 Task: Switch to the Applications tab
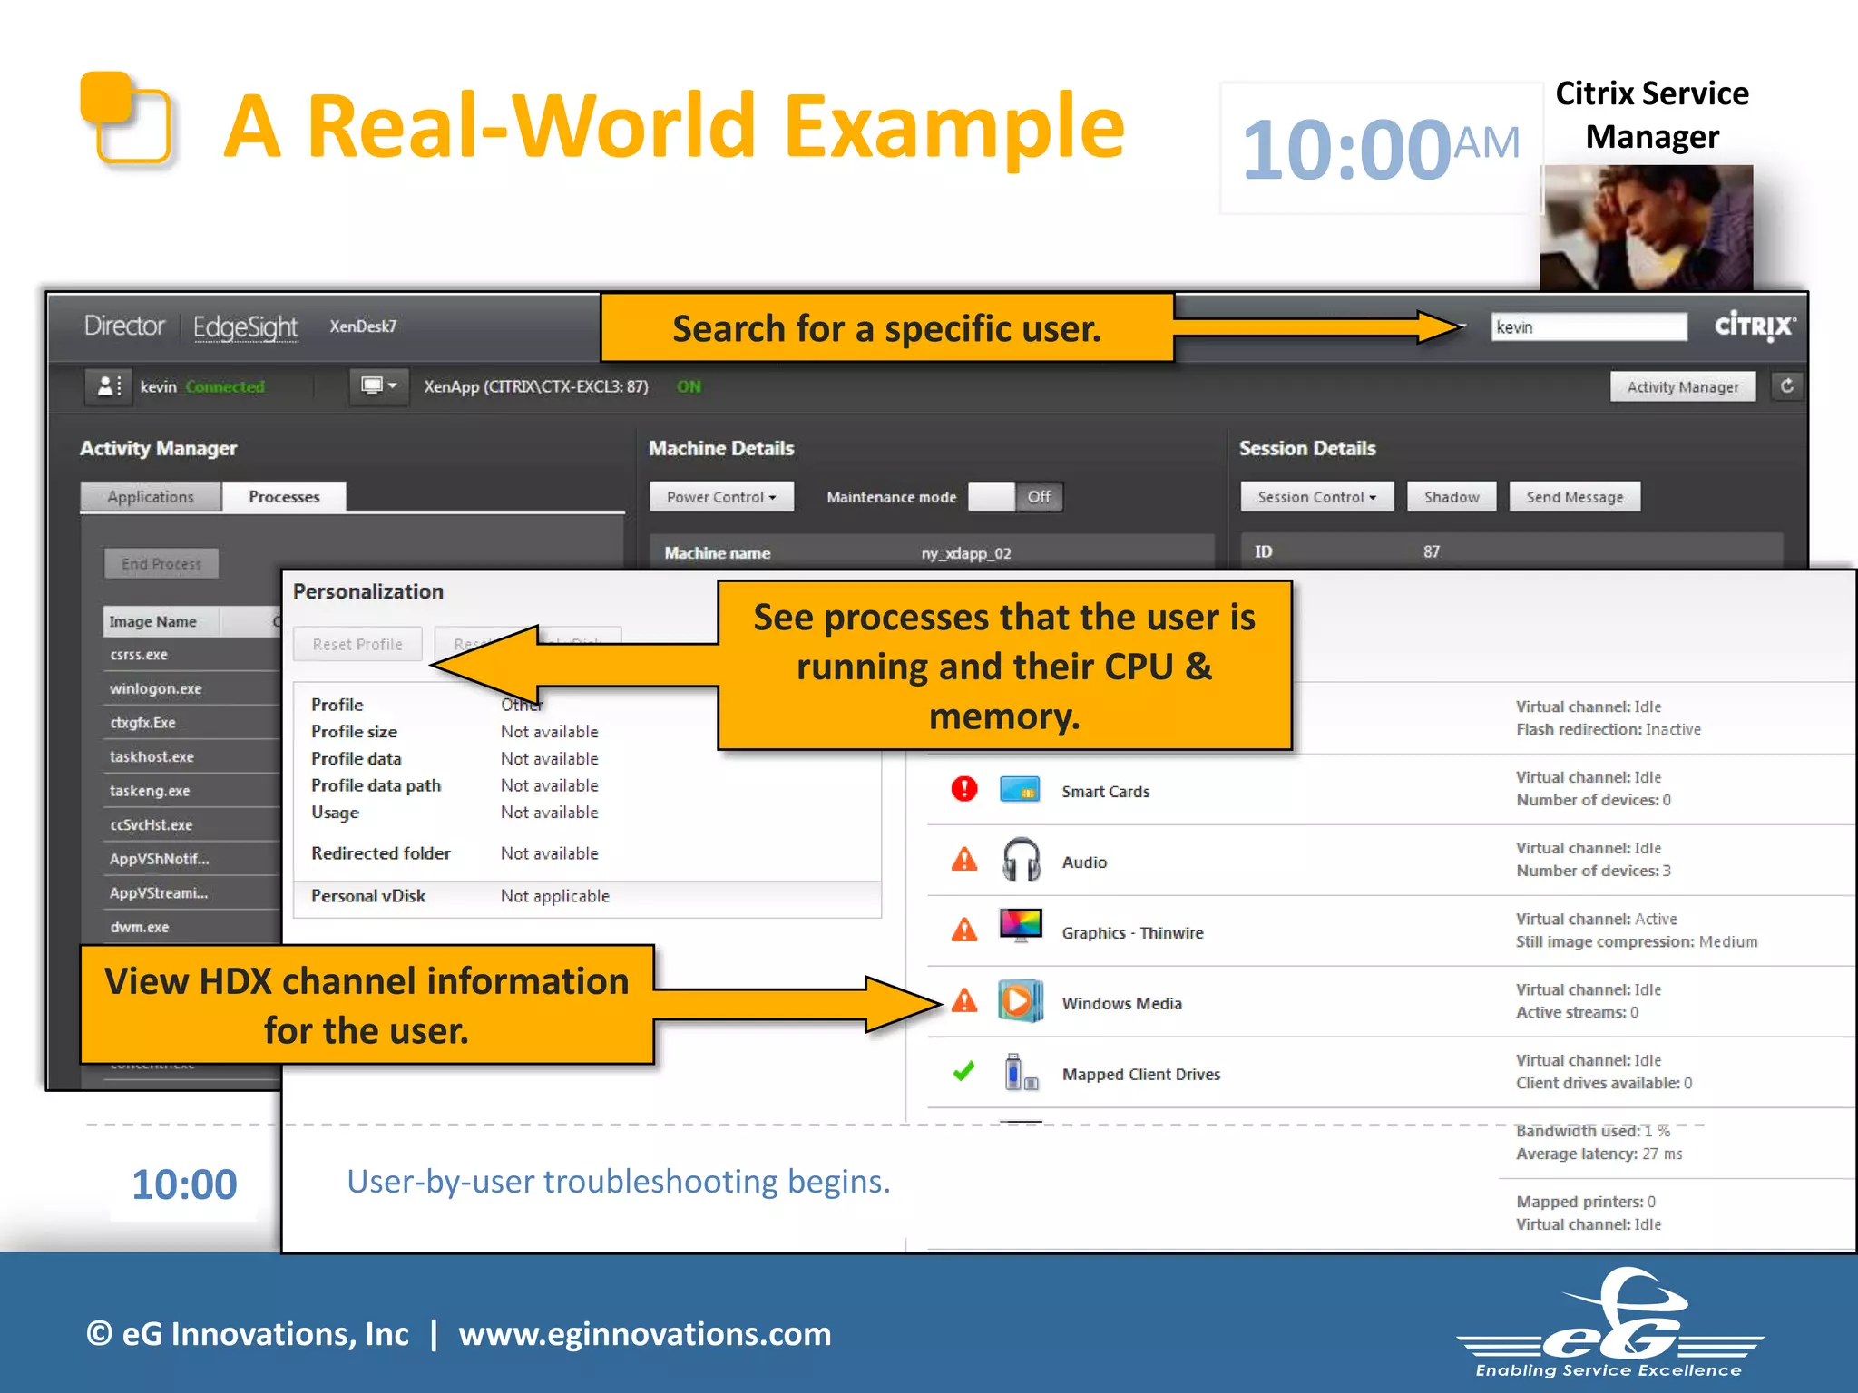click(151, 497)
